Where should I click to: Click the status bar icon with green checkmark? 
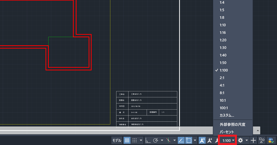pyautogui.click(x=271, y=140)
